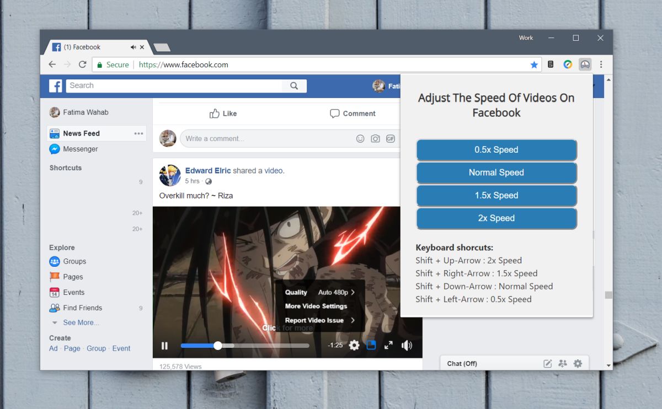Viewport: 662px width, 409px height.
Task: Open chat settings with the gear icon
Action: point(578,363)
